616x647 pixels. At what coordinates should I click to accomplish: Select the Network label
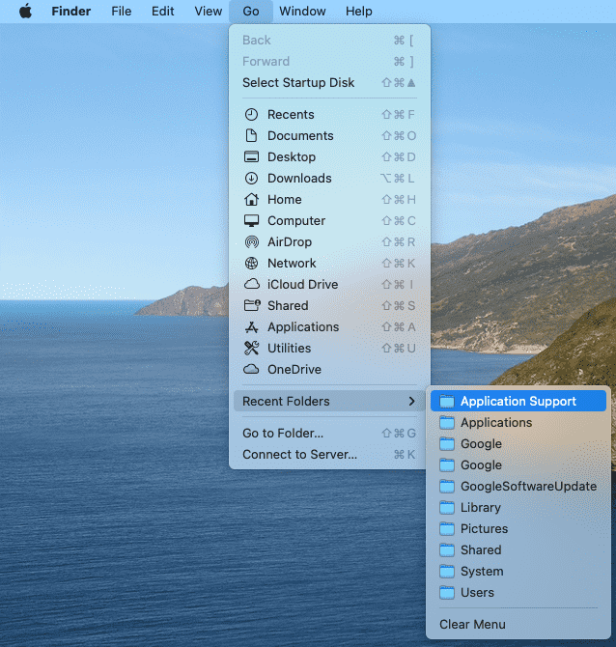[292, 263]
